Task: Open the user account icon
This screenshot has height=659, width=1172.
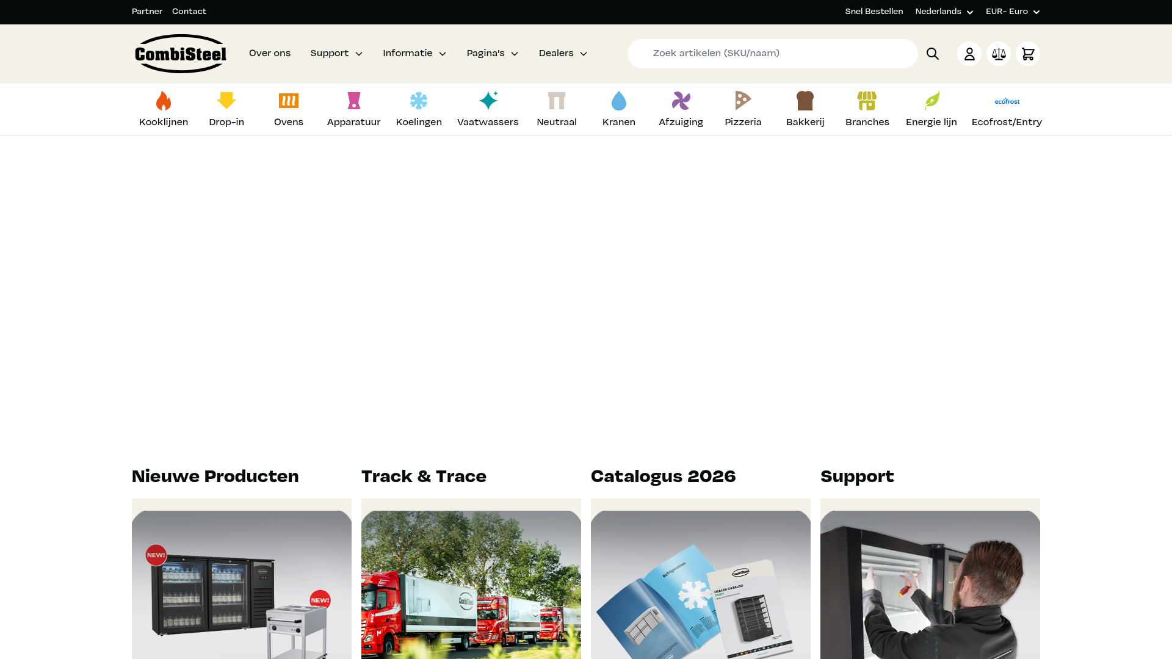Action: (x=969, y=54)
